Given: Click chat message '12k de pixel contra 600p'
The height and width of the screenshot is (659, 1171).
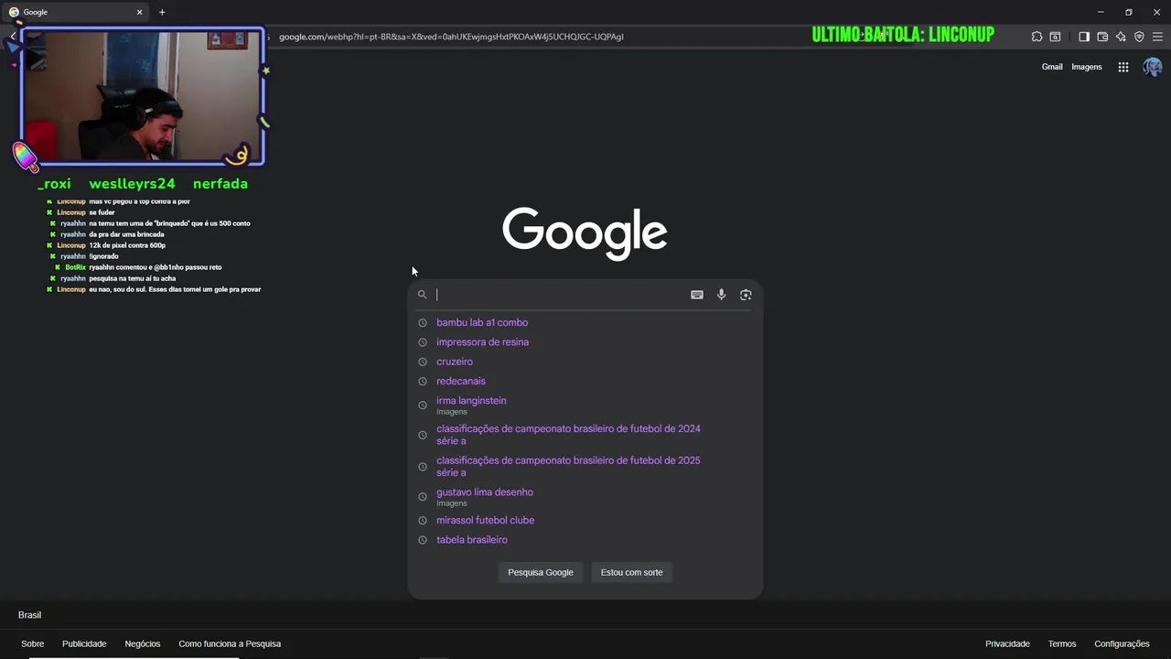Looking at the screenshot, I should 127,245.
